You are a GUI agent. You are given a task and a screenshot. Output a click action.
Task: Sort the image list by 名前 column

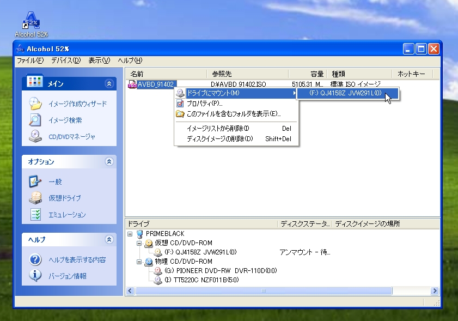point(167,74)
